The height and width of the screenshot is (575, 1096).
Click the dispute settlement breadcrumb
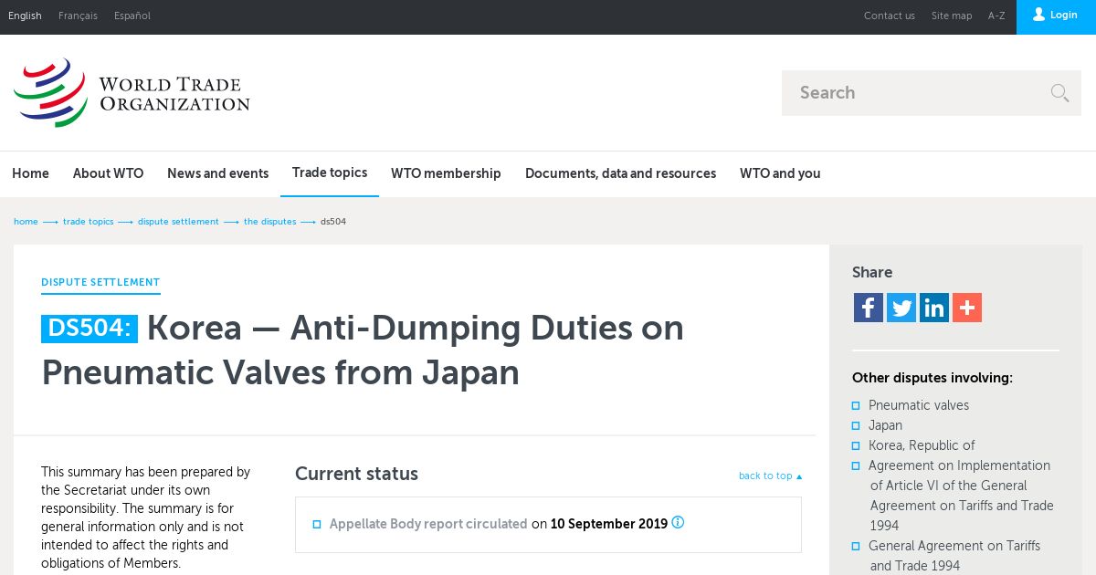pyautogui.click(x=178, y=222)
